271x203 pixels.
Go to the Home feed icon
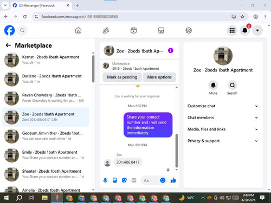tap(78, 30)
